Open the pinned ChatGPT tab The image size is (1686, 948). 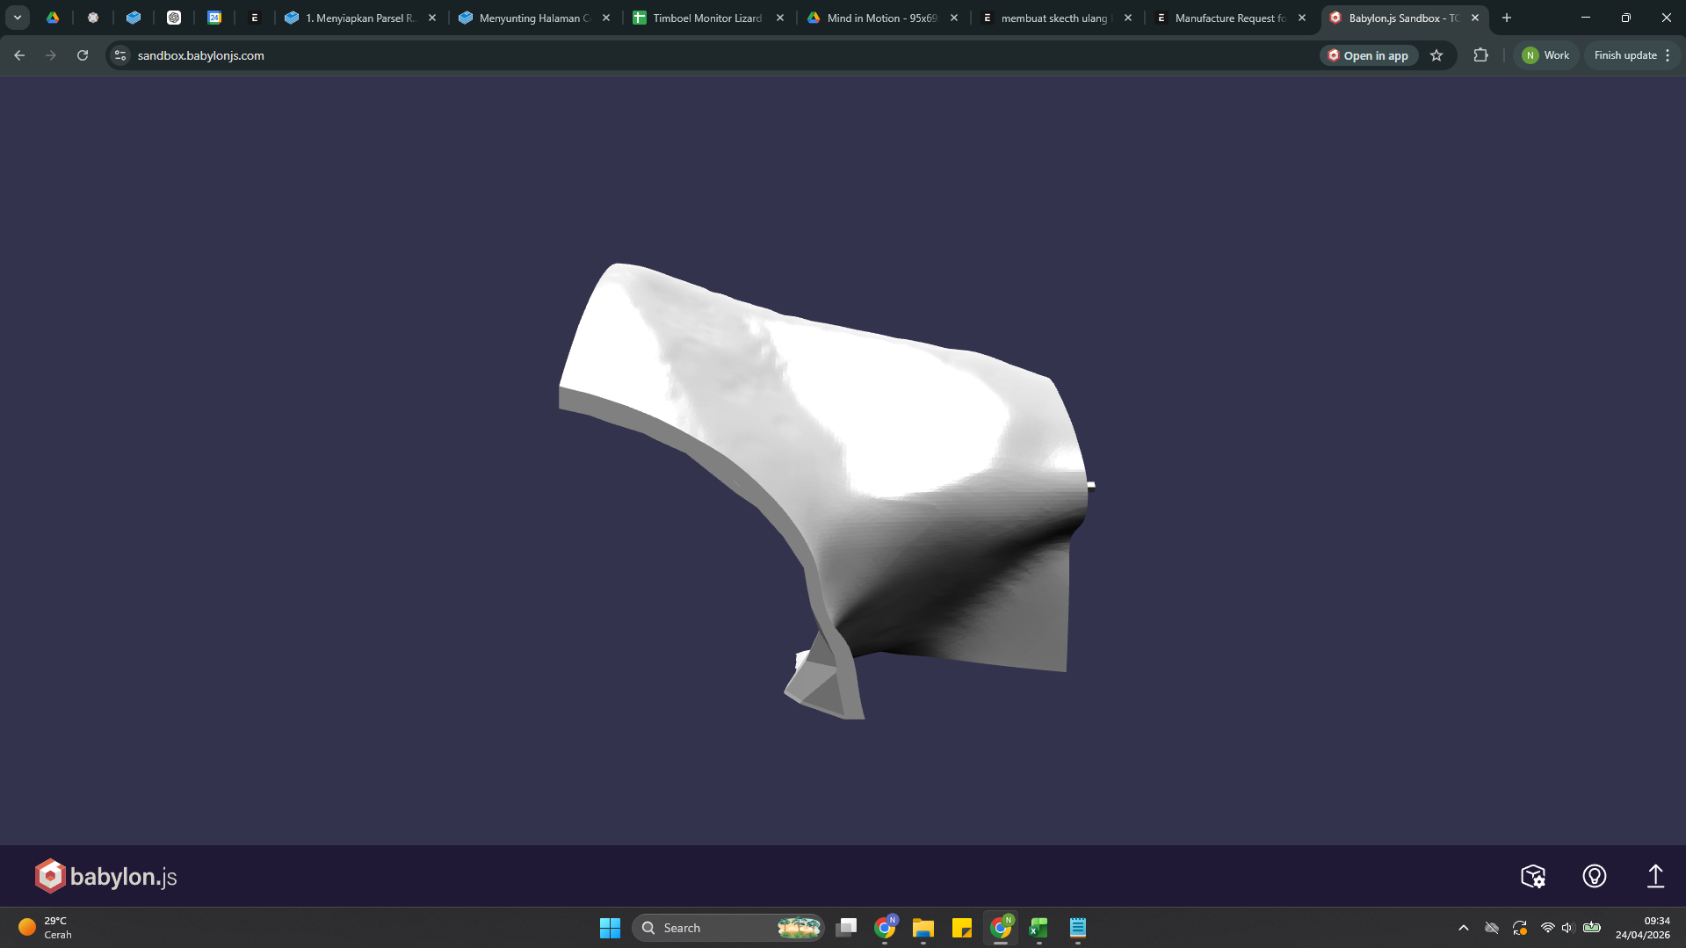(174, 18)
